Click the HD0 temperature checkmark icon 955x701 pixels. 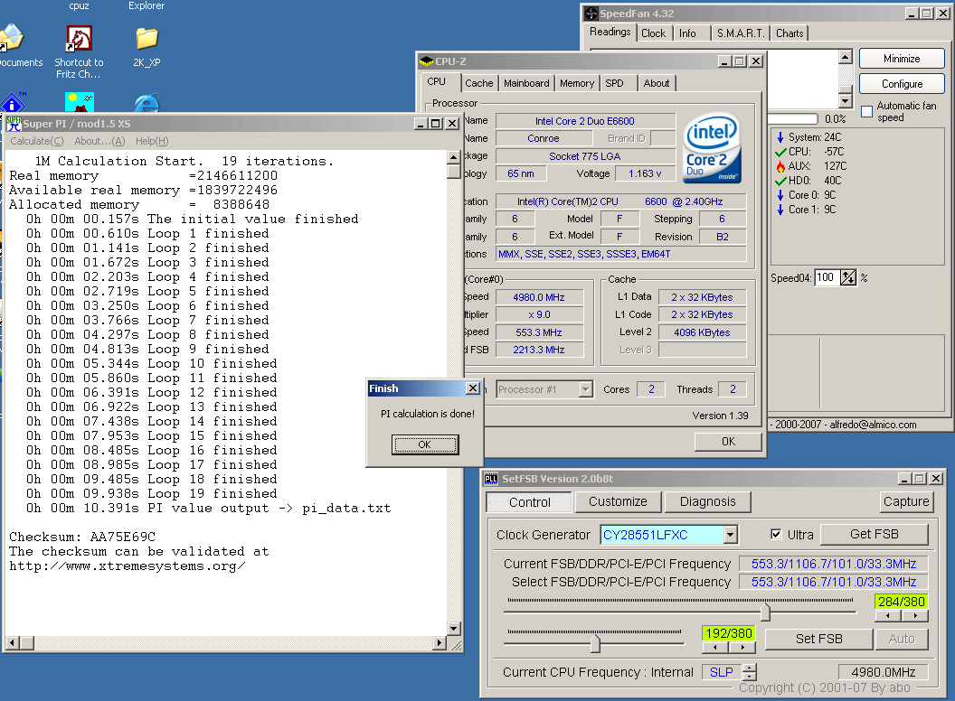click(x=780, y=181)
